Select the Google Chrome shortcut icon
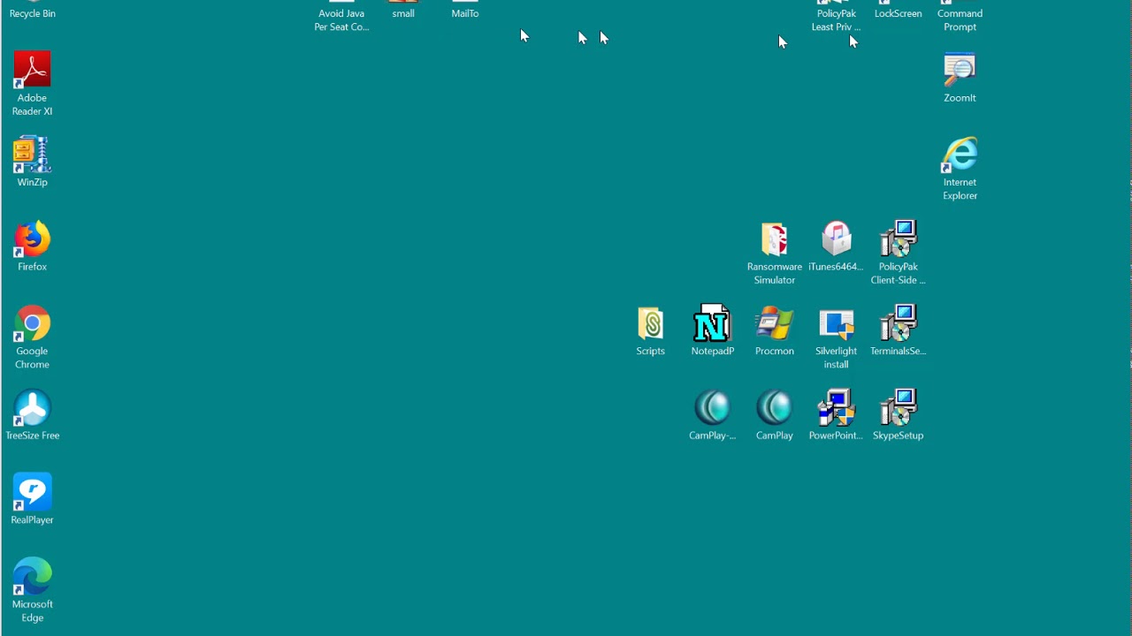This screenshot has width=1132, height=636. pos(32,324)
